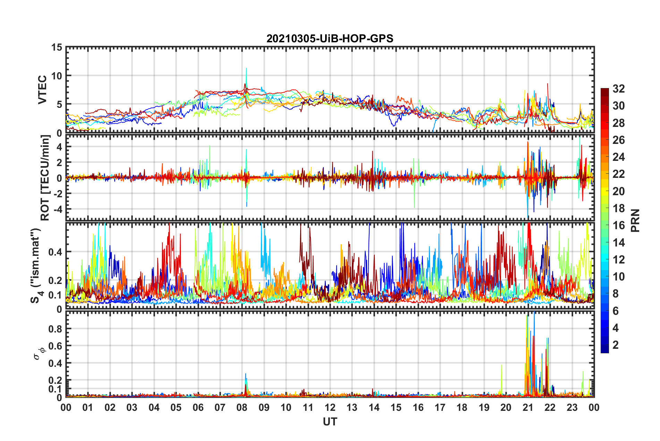660x441 pixels.
Task: Click colorbar at orange PRN 24 level
Action: coord(605,157)
